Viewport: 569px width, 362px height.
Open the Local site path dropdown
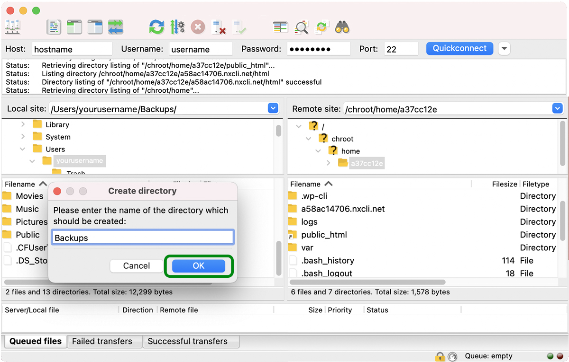(273, 109)
